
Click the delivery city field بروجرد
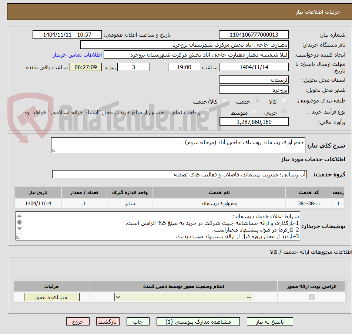tap(254, 90)
